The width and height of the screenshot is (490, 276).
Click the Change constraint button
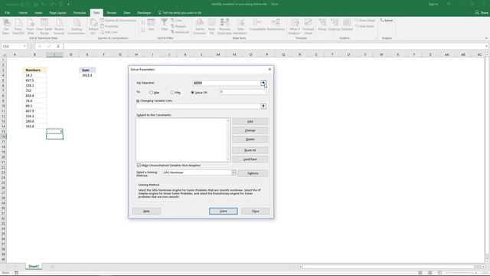click(250, 130)
